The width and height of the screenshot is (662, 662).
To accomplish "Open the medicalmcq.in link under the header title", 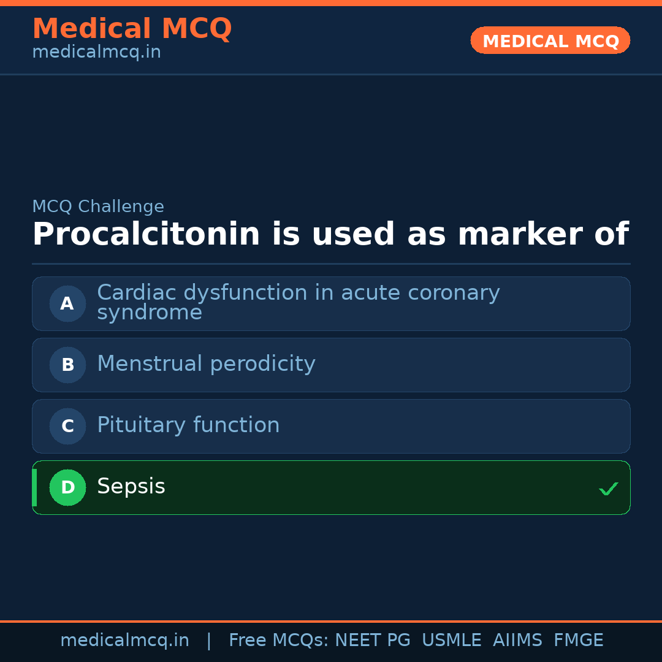I will pyautogui.click(x=96, y=53).
